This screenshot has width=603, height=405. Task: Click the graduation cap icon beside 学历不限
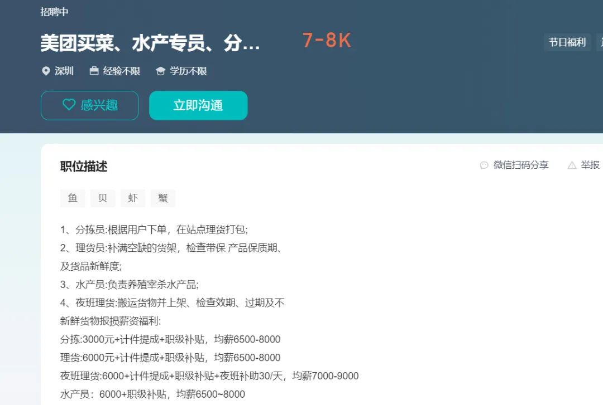[x=161, y=71]
